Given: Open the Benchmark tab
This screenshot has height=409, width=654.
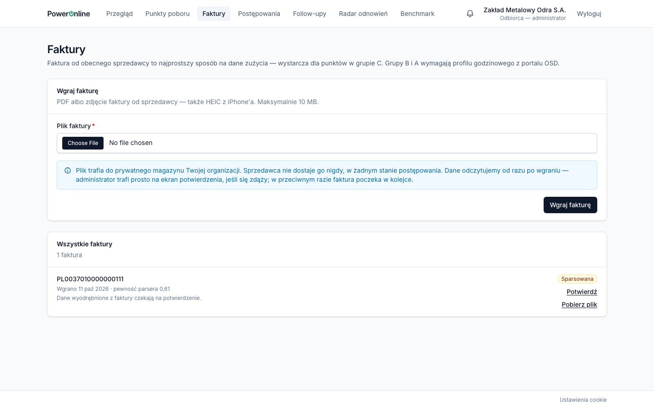Looking at the screenshot, I should [417, 14].
